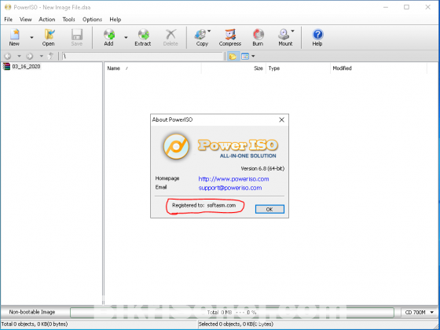Click the Back navigation arrow icon
The width and height of the screenshot is (440, 330).
8,56
